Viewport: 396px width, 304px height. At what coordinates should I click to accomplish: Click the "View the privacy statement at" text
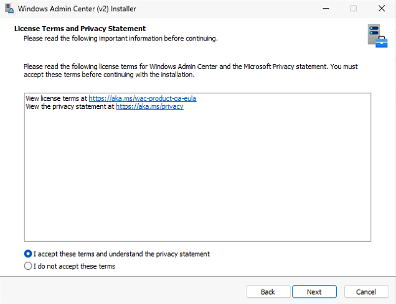coord(70,106)
